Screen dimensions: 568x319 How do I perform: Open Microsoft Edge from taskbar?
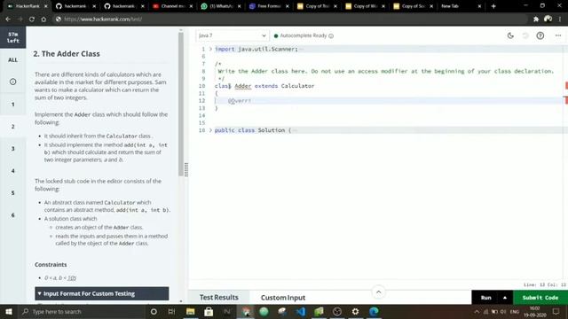(x=374, y=311)
